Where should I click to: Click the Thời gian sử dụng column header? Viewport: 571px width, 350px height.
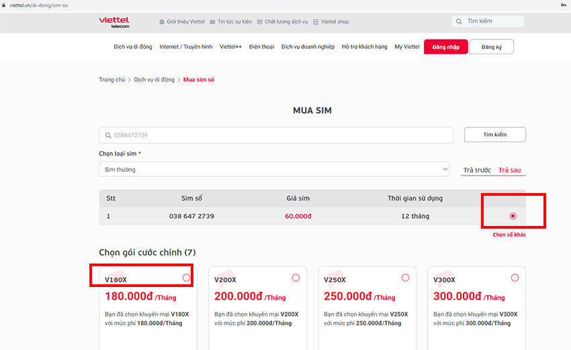415,198
